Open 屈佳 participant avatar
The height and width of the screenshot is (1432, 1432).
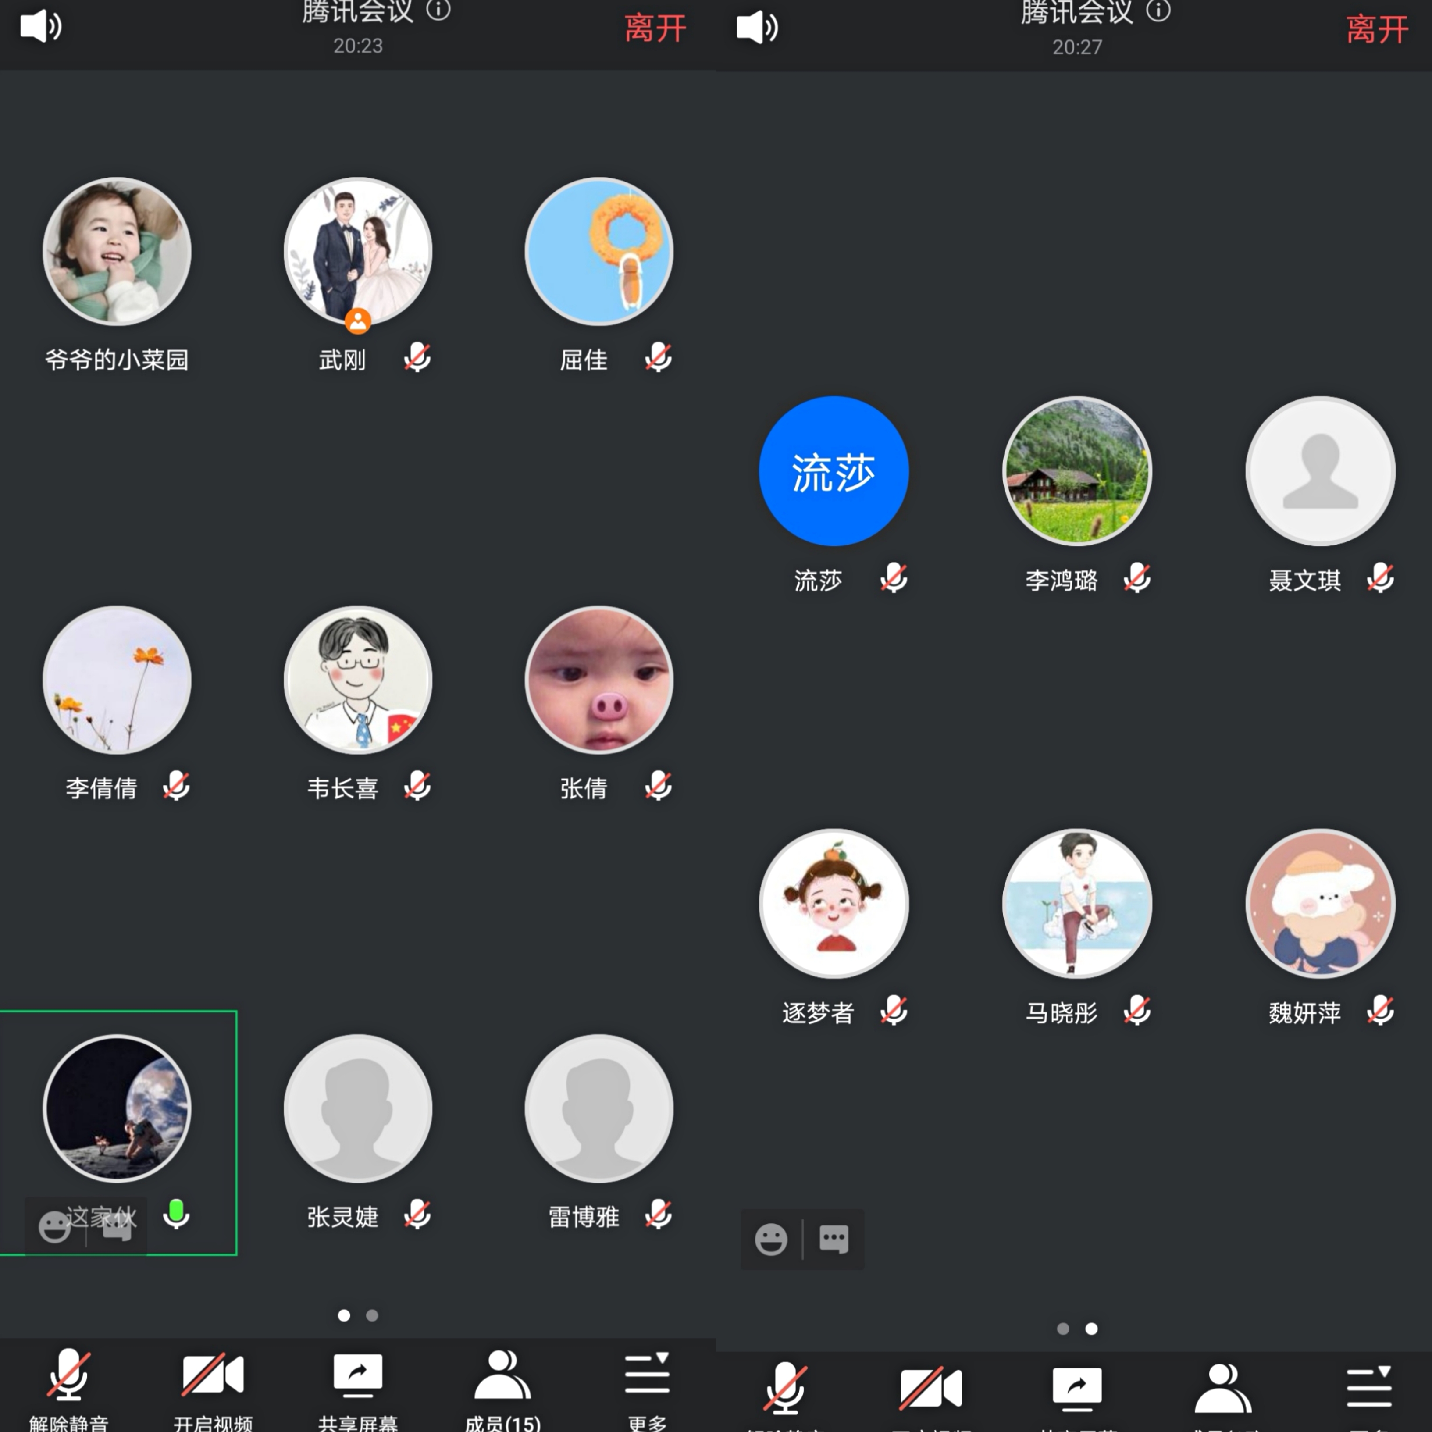pos(599,251)
